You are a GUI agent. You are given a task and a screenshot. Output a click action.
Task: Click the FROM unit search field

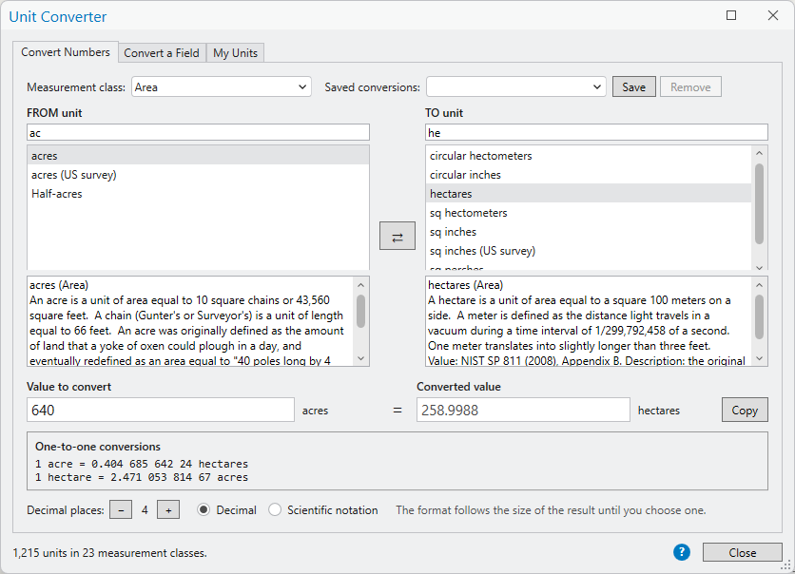pyautogui.click(x=198, y=133)
